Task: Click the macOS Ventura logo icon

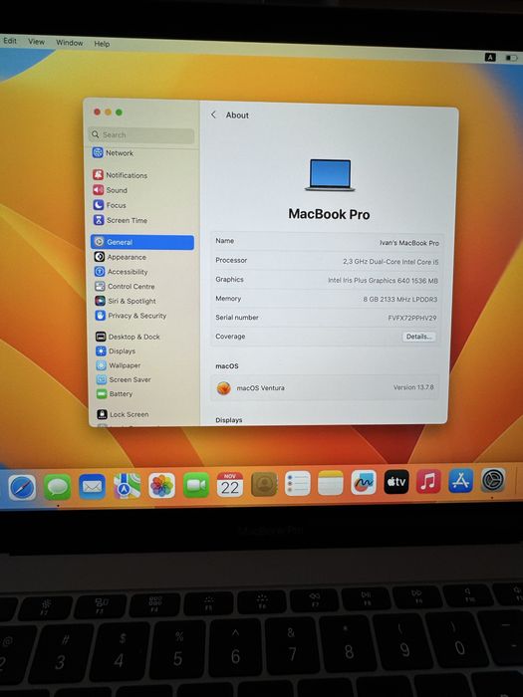Action: [x=224, y=388]
